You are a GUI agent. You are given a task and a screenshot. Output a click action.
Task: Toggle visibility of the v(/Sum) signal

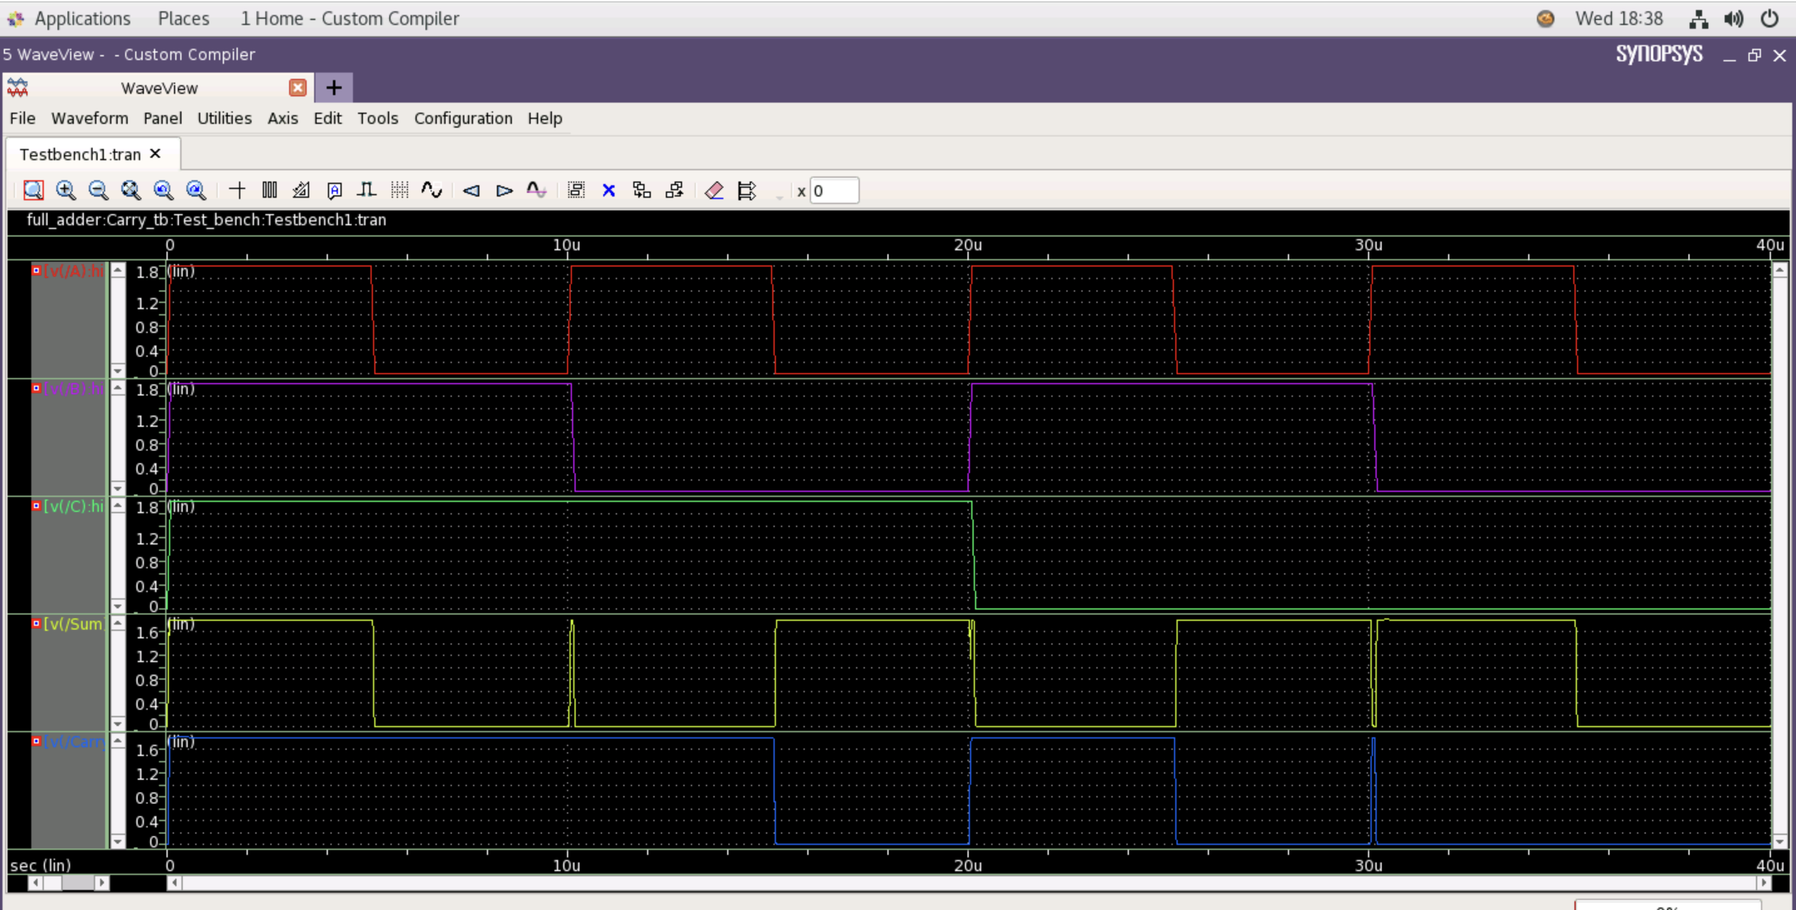point(37,624)
